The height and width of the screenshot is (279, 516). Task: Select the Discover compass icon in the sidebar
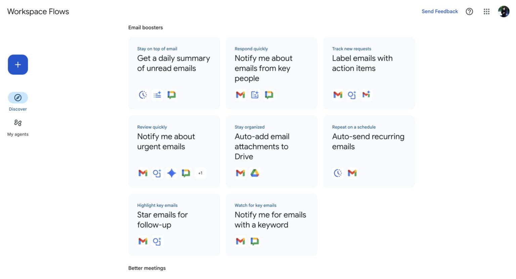[18, 98]
